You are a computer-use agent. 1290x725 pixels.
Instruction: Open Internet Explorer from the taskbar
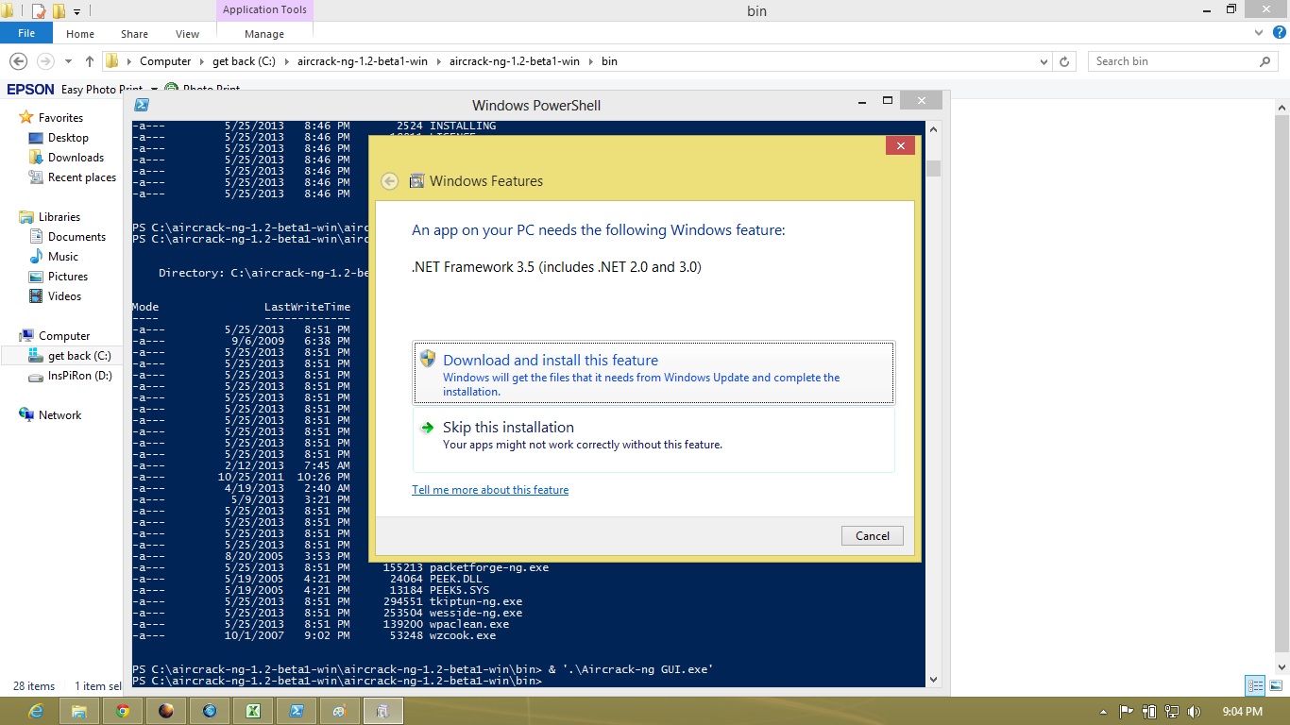[36, 711]
